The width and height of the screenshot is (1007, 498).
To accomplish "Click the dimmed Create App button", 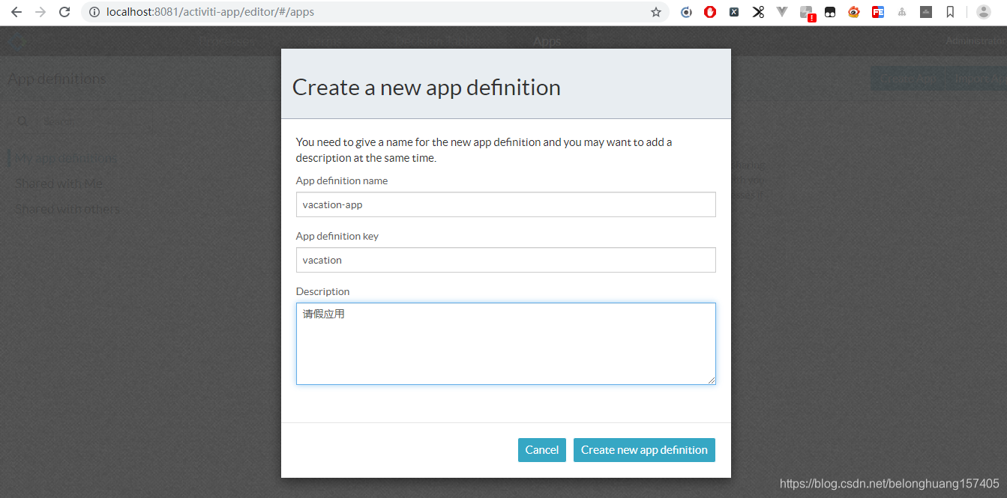I will tap(908, 79).
